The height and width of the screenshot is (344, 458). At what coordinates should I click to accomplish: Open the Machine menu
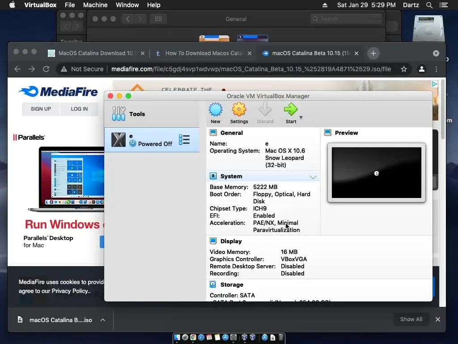click(95, 5)
